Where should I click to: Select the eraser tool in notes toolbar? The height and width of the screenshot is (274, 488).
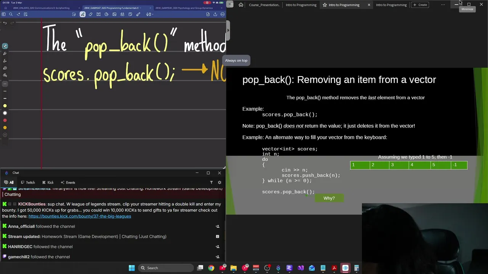tap(90, 14)
